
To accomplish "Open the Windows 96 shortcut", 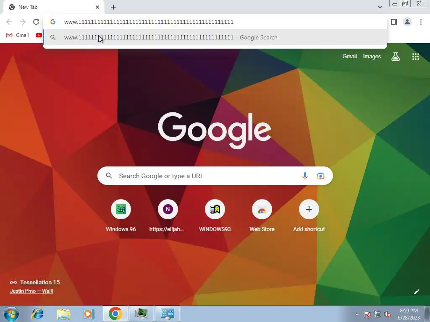I will coord(121,216).
